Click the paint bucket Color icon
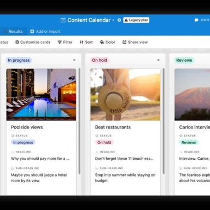The image size is (210, 210). (x=102, y=42)
